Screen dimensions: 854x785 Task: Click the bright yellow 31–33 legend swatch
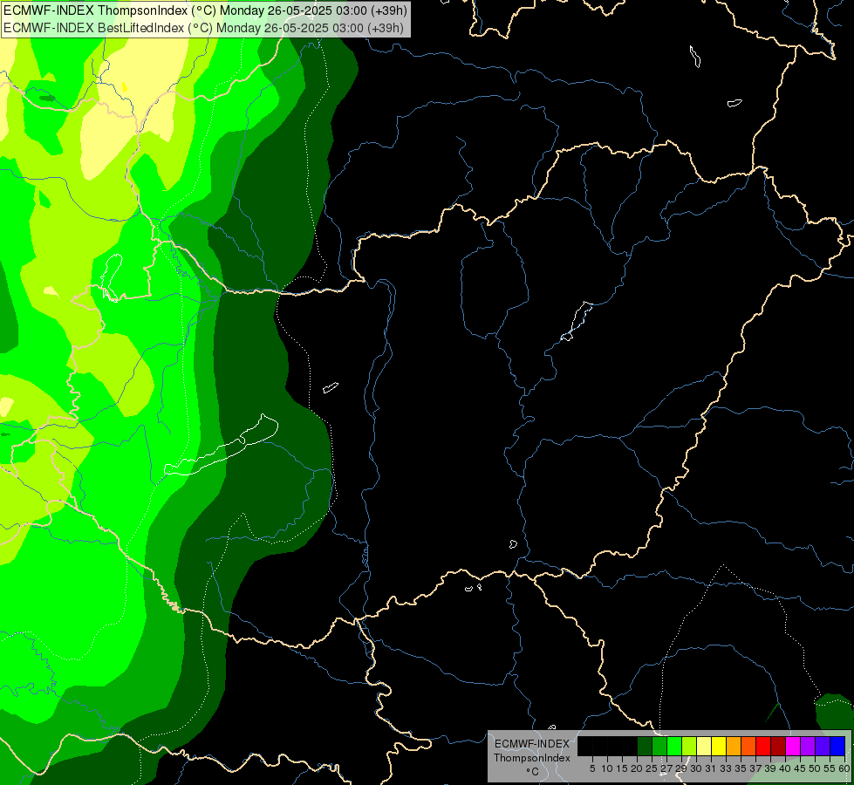point(719,746)
